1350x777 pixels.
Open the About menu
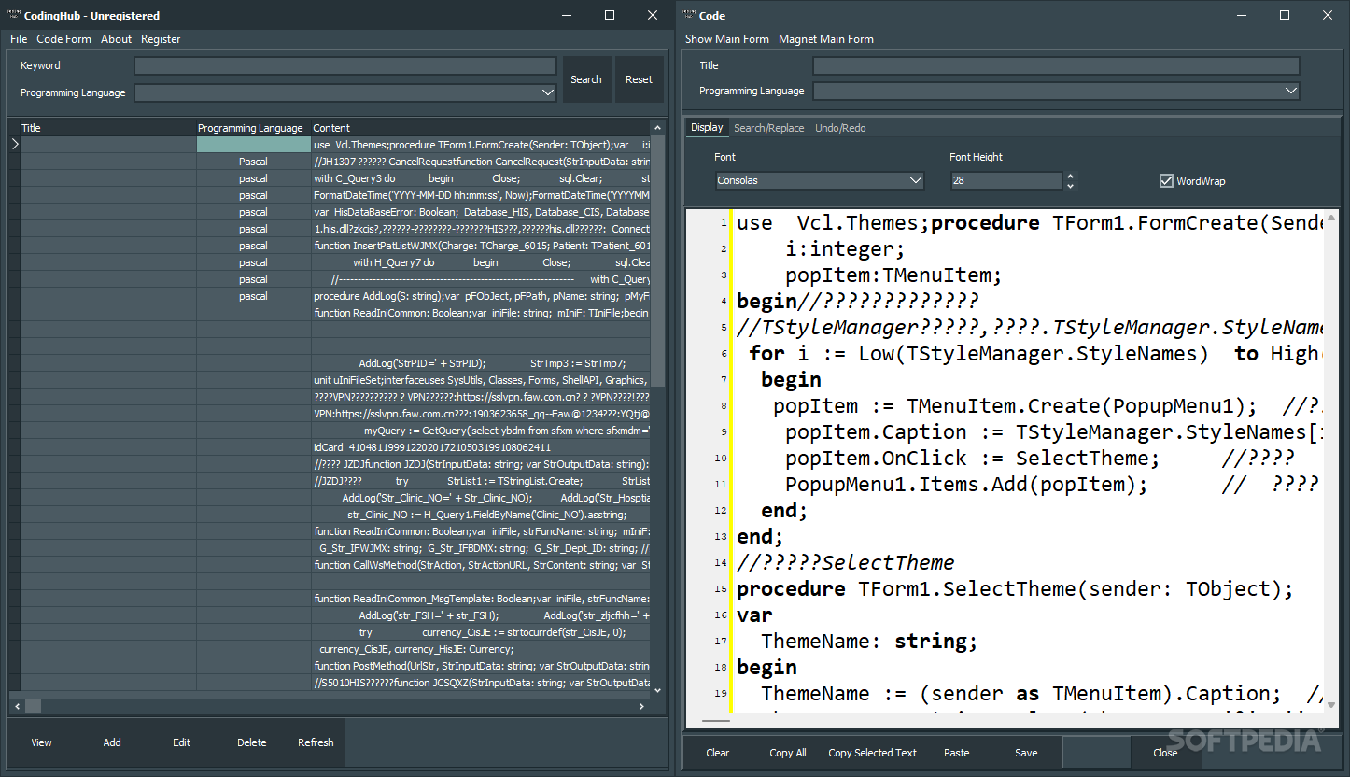(117, 39)
